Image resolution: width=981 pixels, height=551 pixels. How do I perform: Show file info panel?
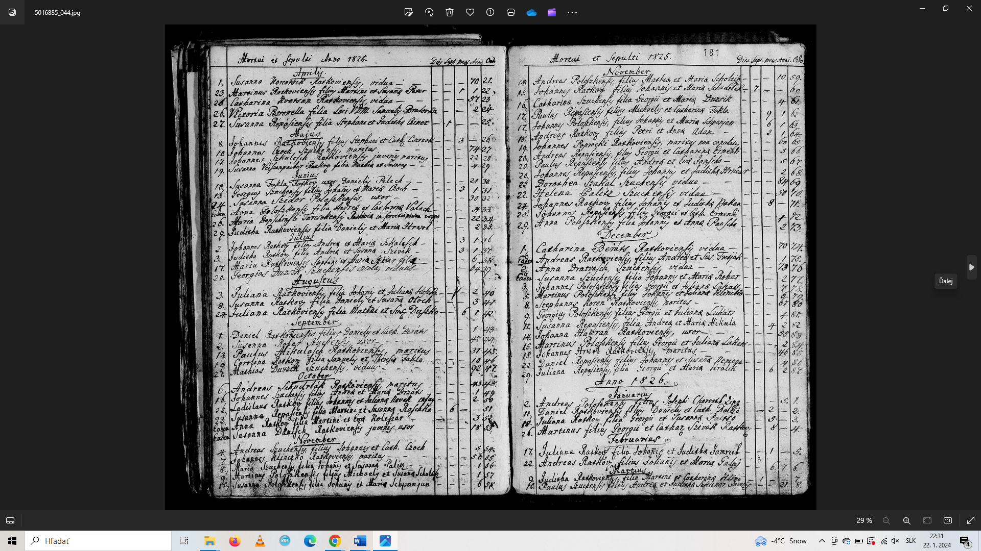(491, 12)
